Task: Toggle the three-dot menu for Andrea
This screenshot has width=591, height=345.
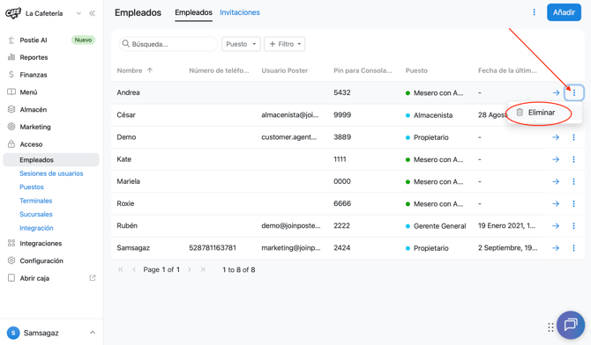Action: pos(574,92)
